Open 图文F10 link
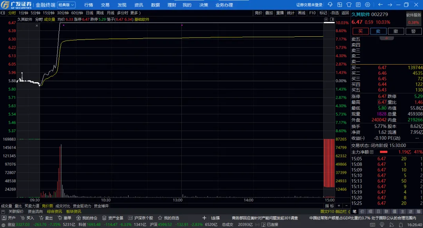Screen dimensions: 423x228 tap(327, 212)
